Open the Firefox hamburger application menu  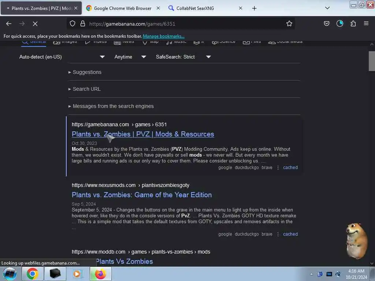(x=366, y=23)
